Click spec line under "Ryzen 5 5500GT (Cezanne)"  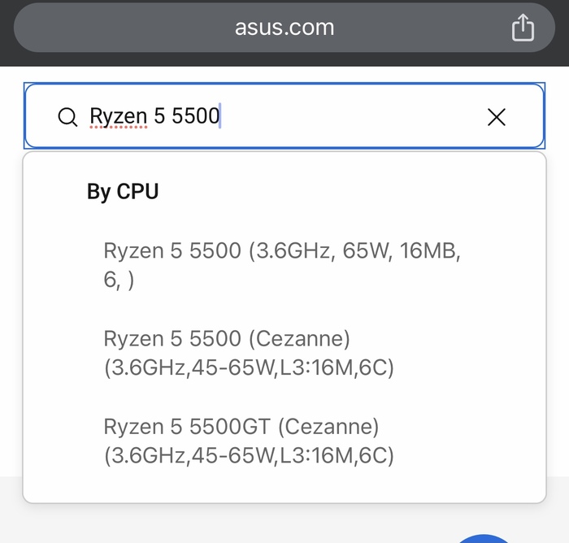pyautogui.click(x=249, y=456)
